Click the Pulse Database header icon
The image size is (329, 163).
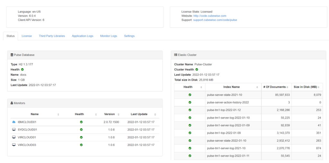point(12,55)
